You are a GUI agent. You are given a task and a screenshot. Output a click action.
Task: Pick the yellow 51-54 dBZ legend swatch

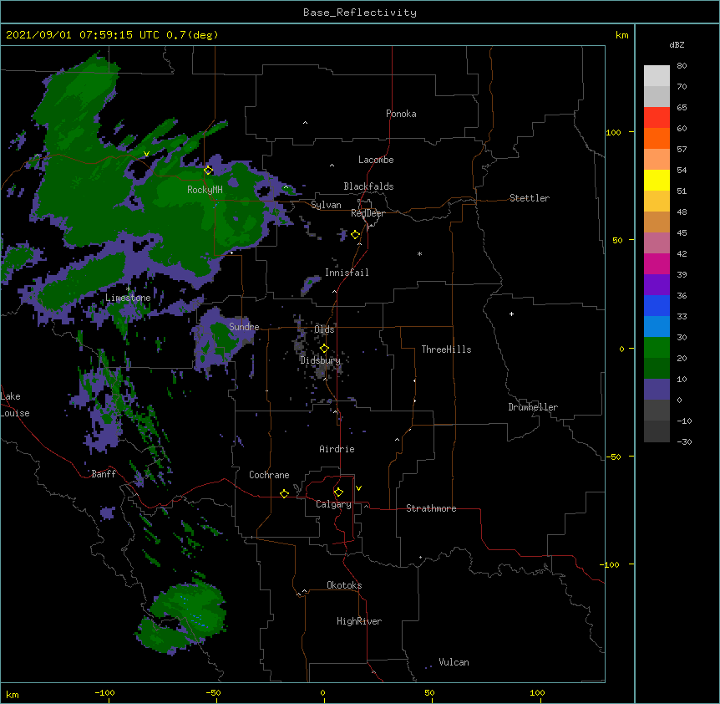point(657,180)
